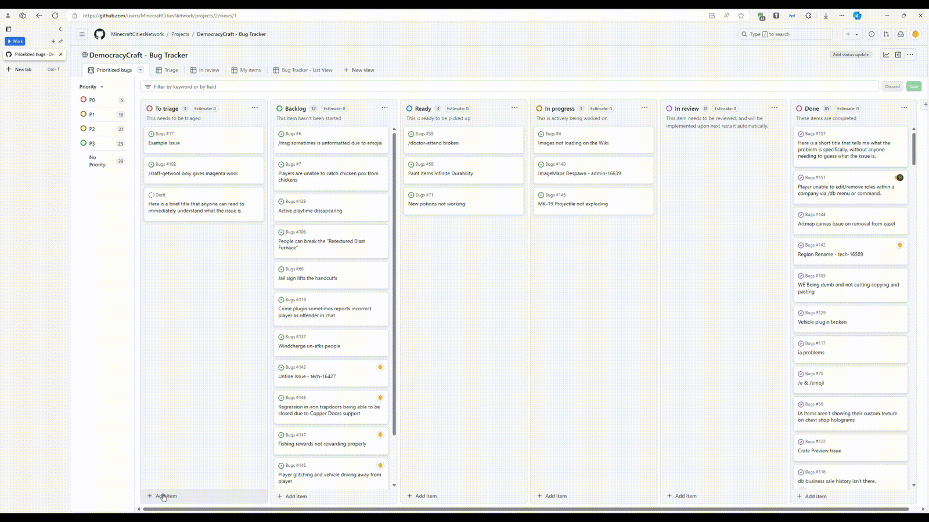
Task: Select the Prioritized bugs view tab
Action: (x=110, y=70)
